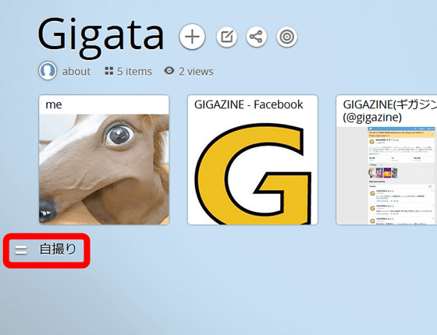Open the about link
Screen dimensions: 437x335
click(76, 72)
